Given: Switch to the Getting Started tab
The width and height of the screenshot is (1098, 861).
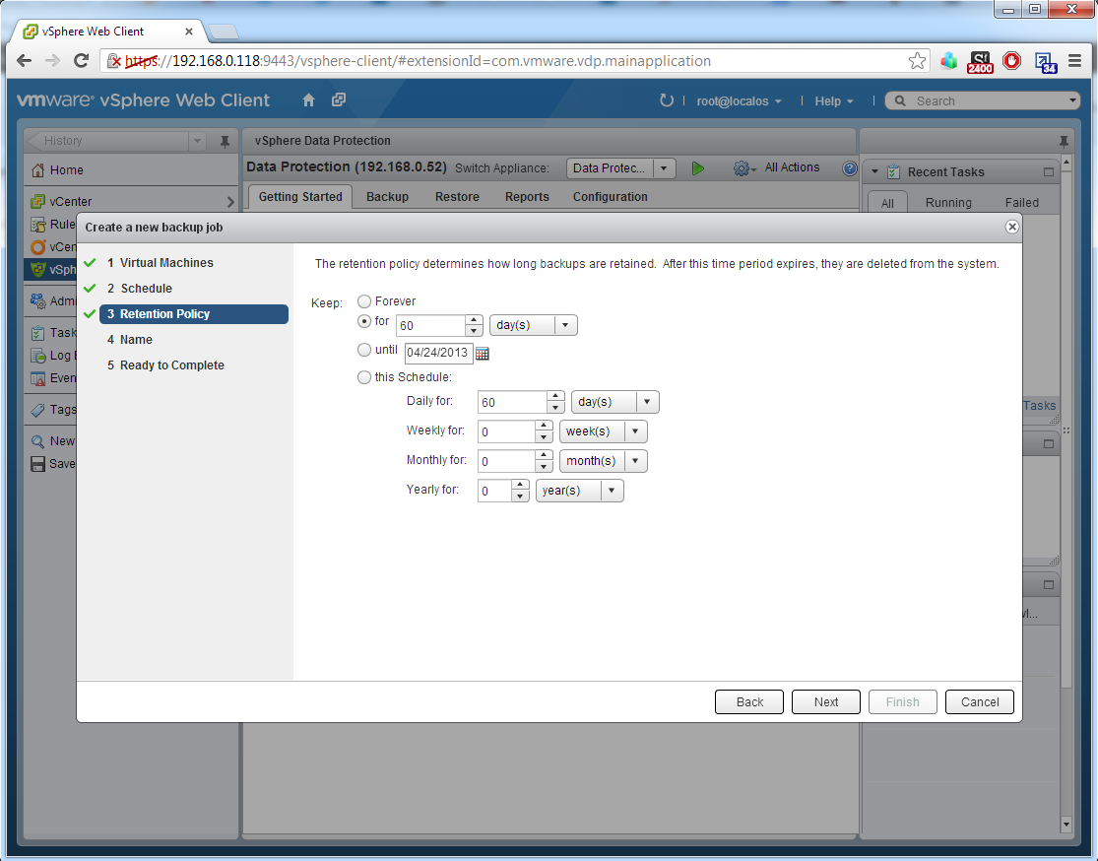Looking at the screenshot, I should [x=300, y=197].
